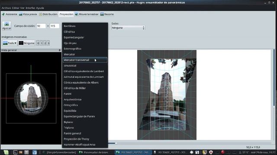Open the file manager taskbar icon
This screenshot has width=277, height=155.
click(x=21, y=152)
